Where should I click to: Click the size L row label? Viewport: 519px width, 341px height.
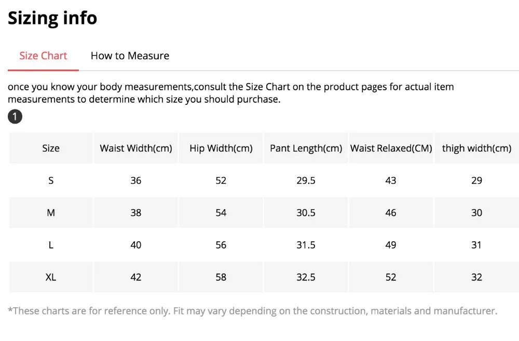[50, 244]
